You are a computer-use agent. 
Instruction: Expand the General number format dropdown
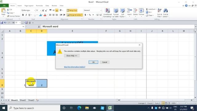point(101,10)
